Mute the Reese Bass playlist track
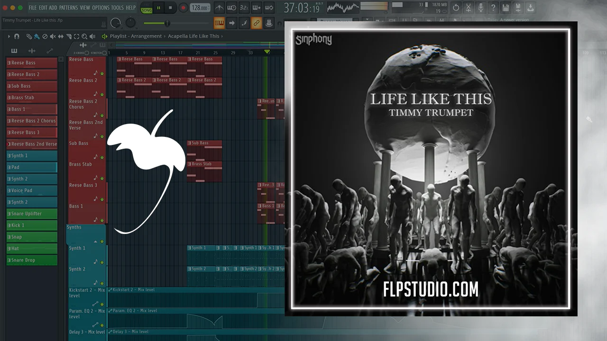The height and width of the screenshot is (341, 607). pos(101,73)
